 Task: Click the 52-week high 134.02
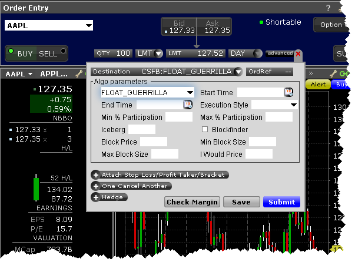[59, 189]
